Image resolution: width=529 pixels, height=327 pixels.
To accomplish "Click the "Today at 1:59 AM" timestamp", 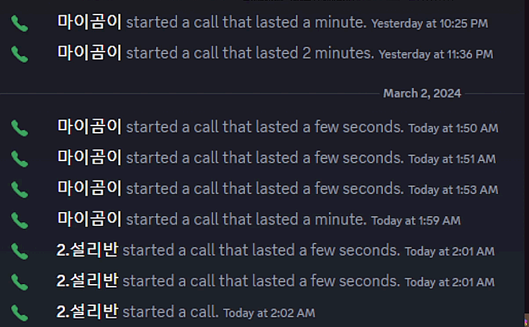I will tap(416, 221).
